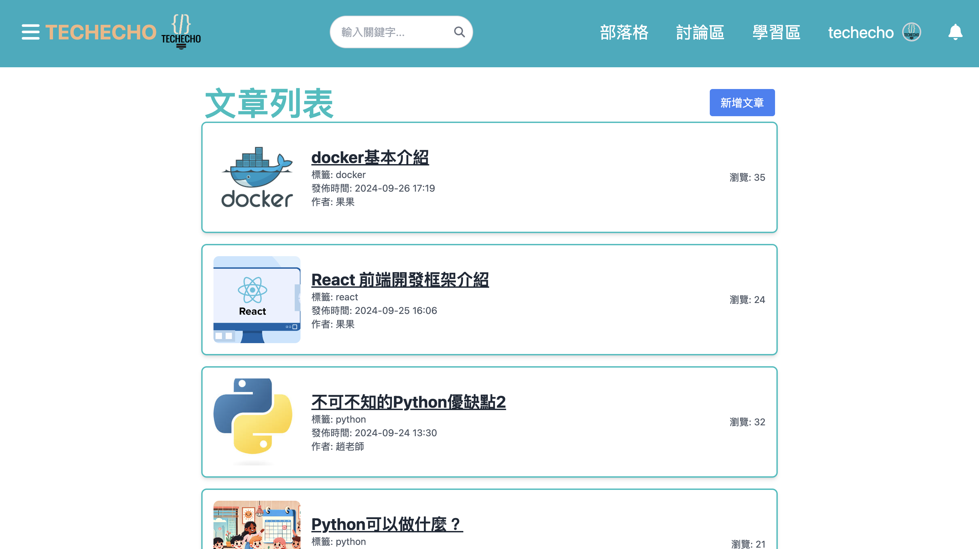979x549 pixels.
Task: Click the React monitor thumbnail
Action: click(x=257, y=299)
